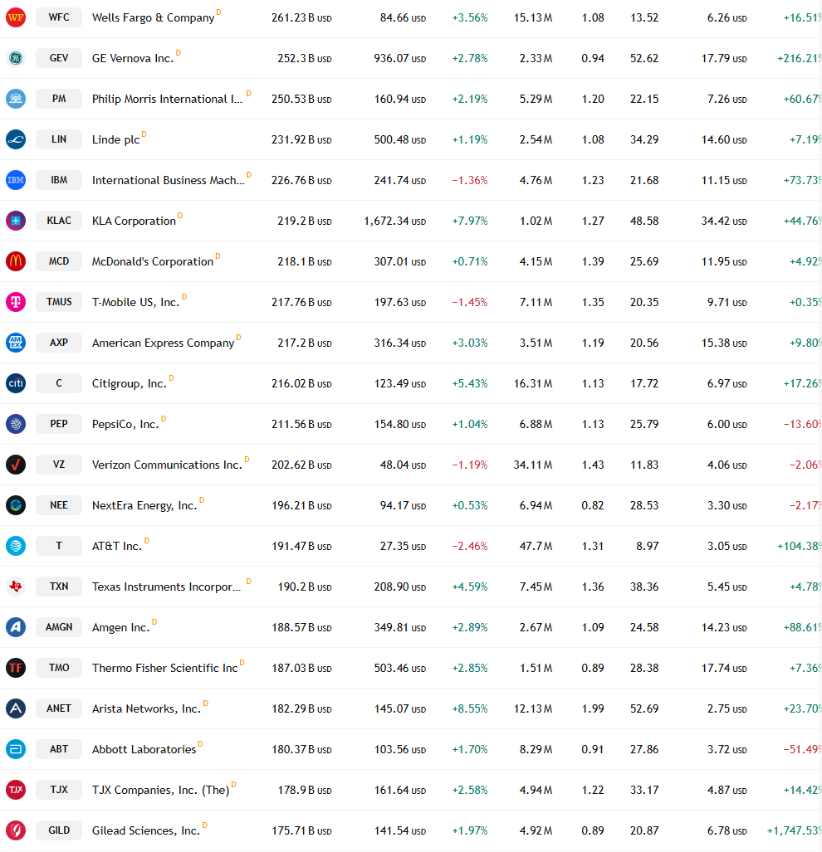Click EPS value 34.42 USD
Screen dimensions: 822x852
pyautogui.click(x=724, y=222)
